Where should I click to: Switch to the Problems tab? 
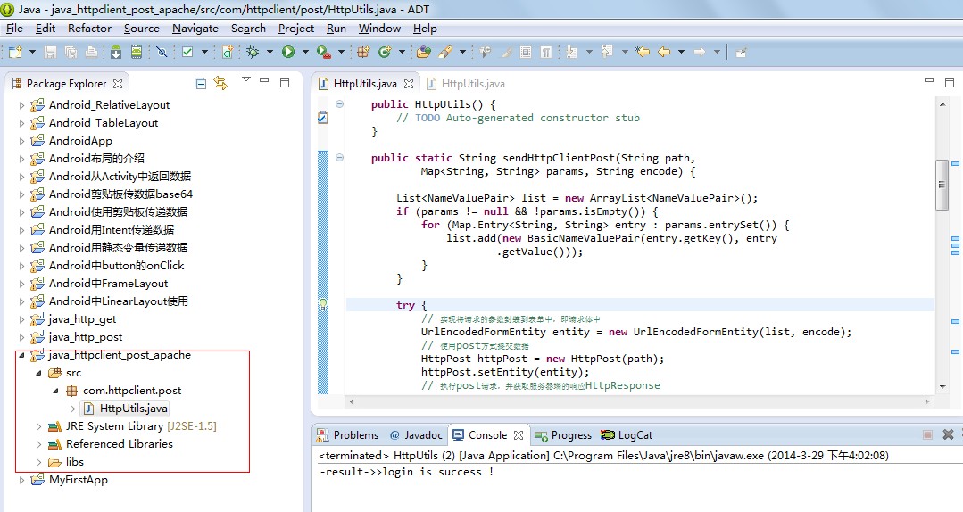(347, 434)
